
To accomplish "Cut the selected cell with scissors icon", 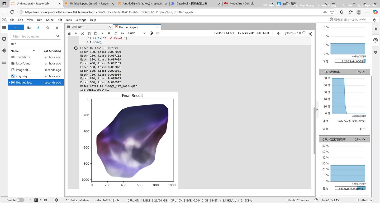I will click(x=82, y=33).
